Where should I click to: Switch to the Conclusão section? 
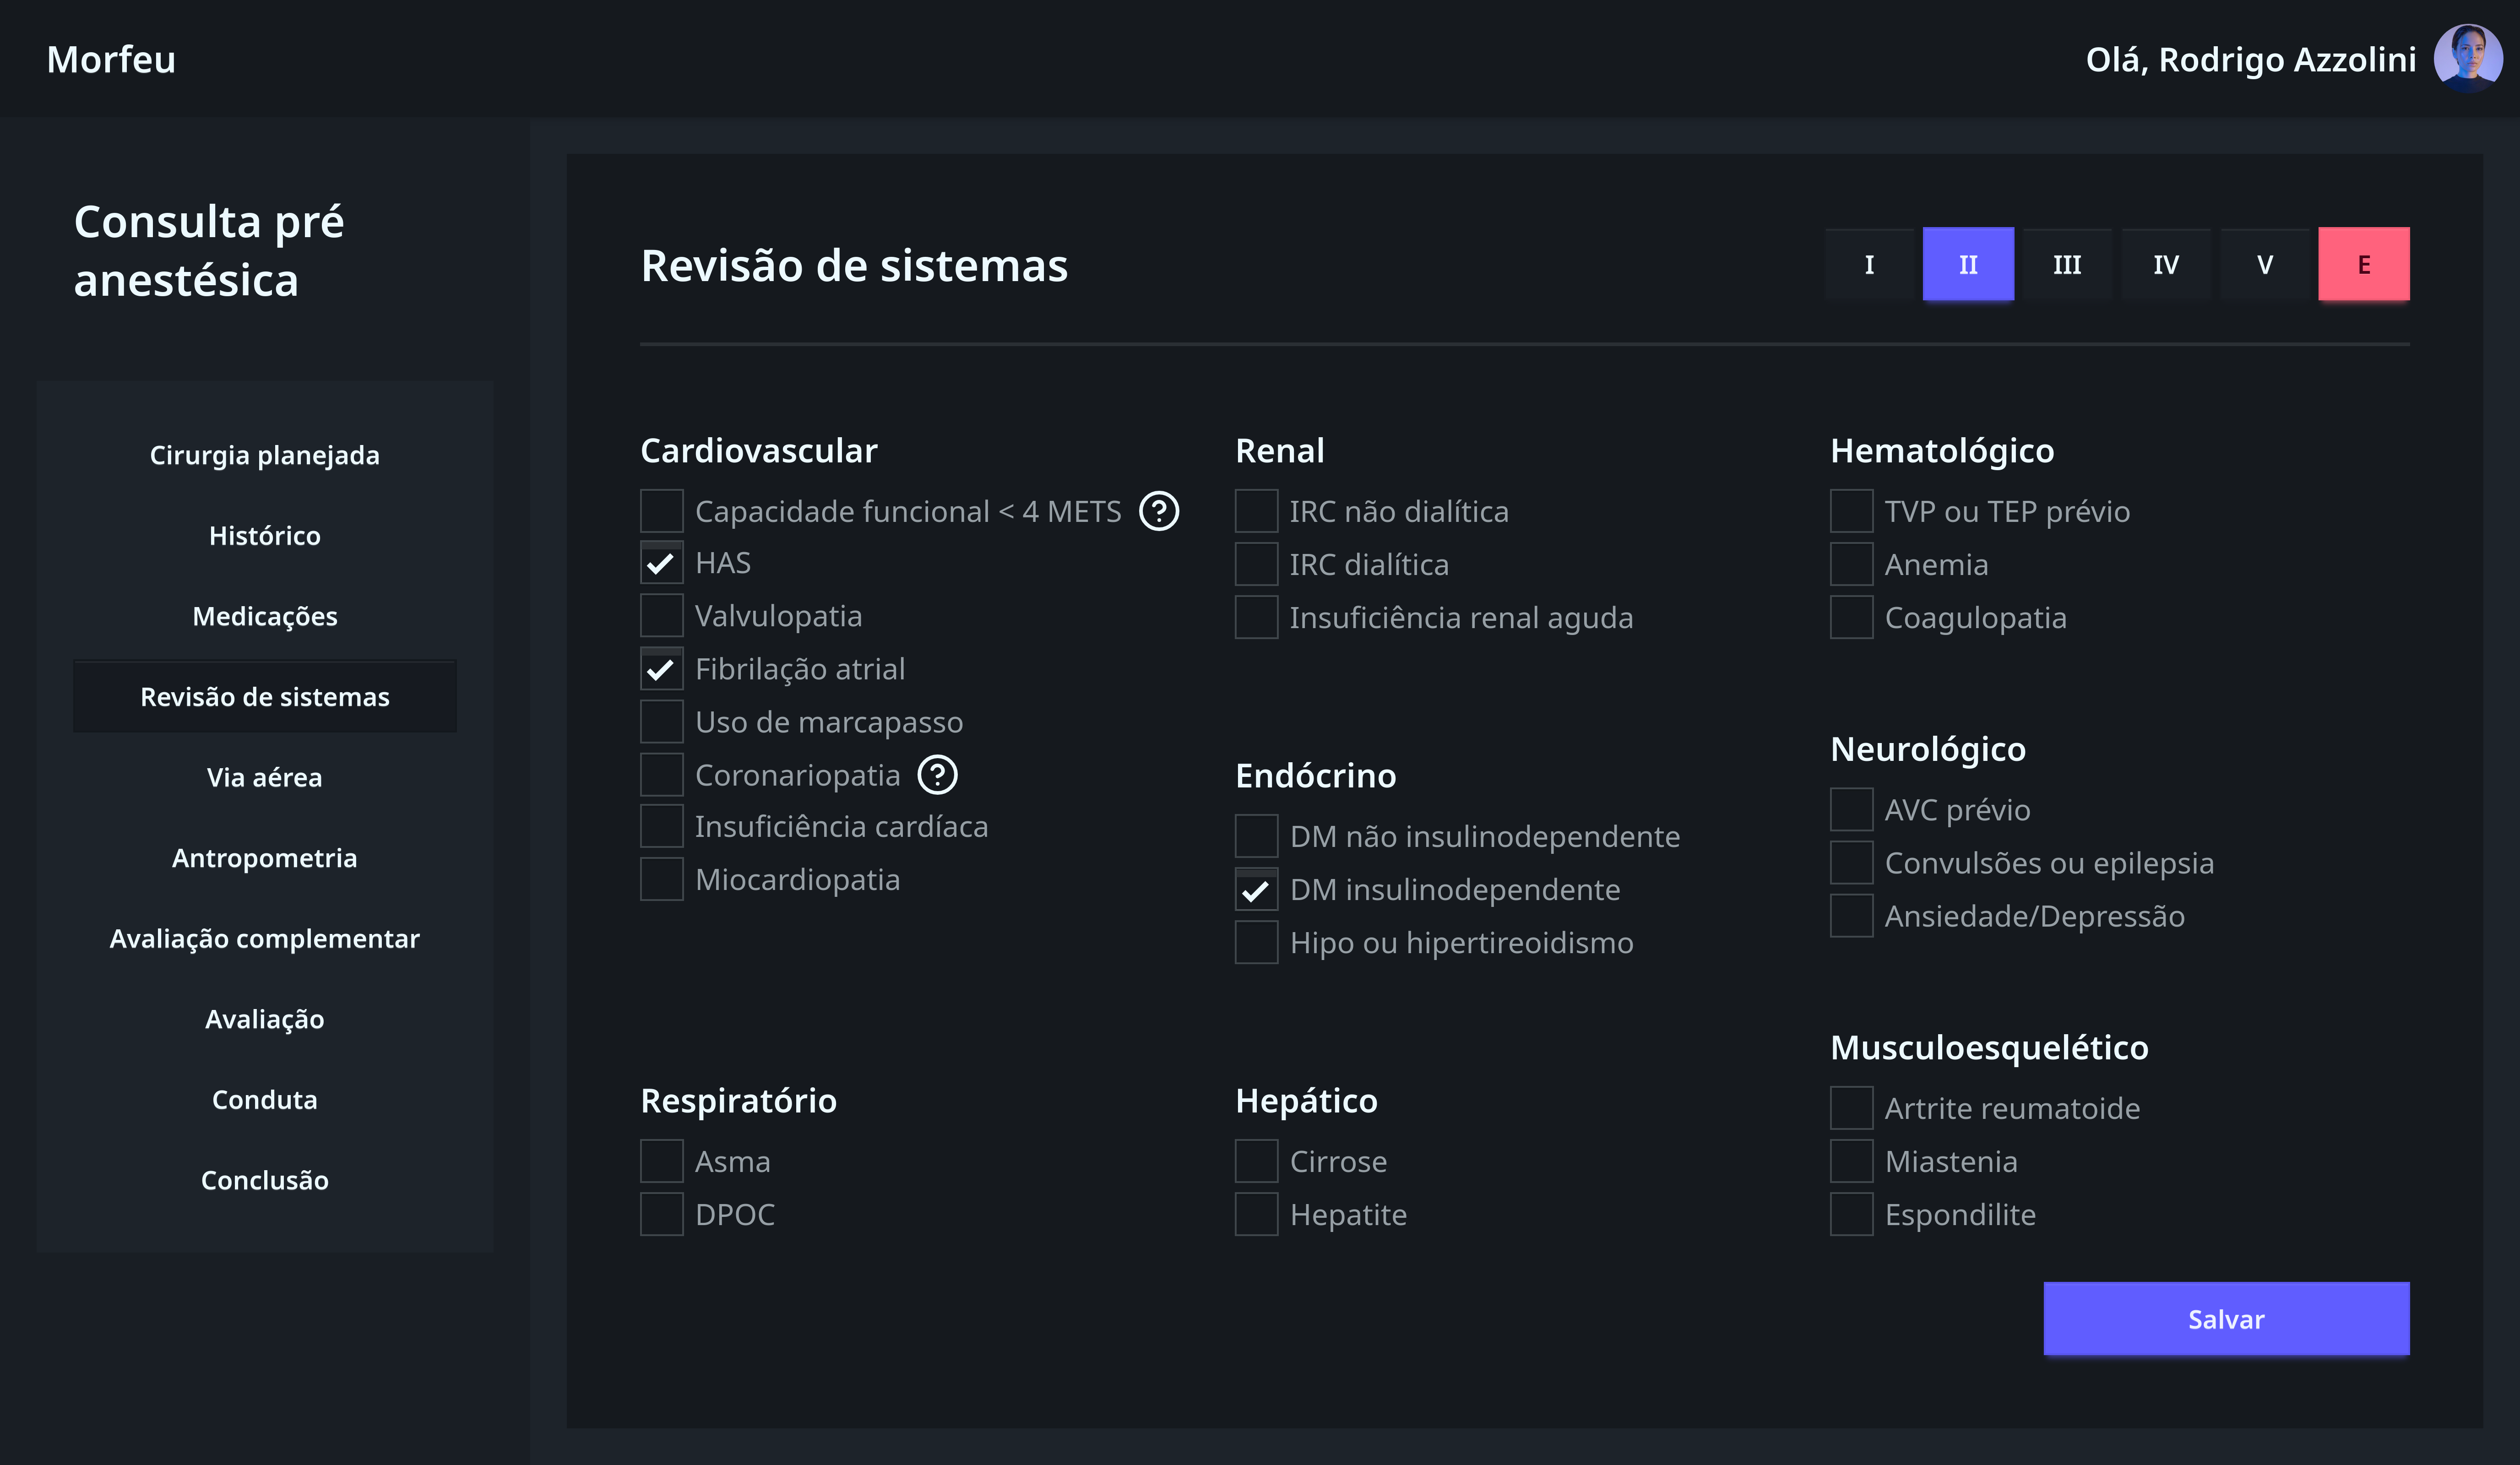pos(264,1180)
